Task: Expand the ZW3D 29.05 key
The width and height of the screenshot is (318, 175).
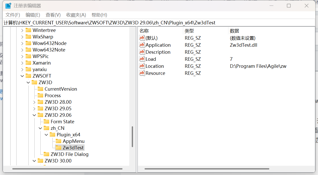Action: coord(34,108)
